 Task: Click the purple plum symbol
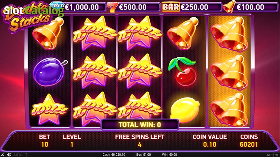coord(50,72)
